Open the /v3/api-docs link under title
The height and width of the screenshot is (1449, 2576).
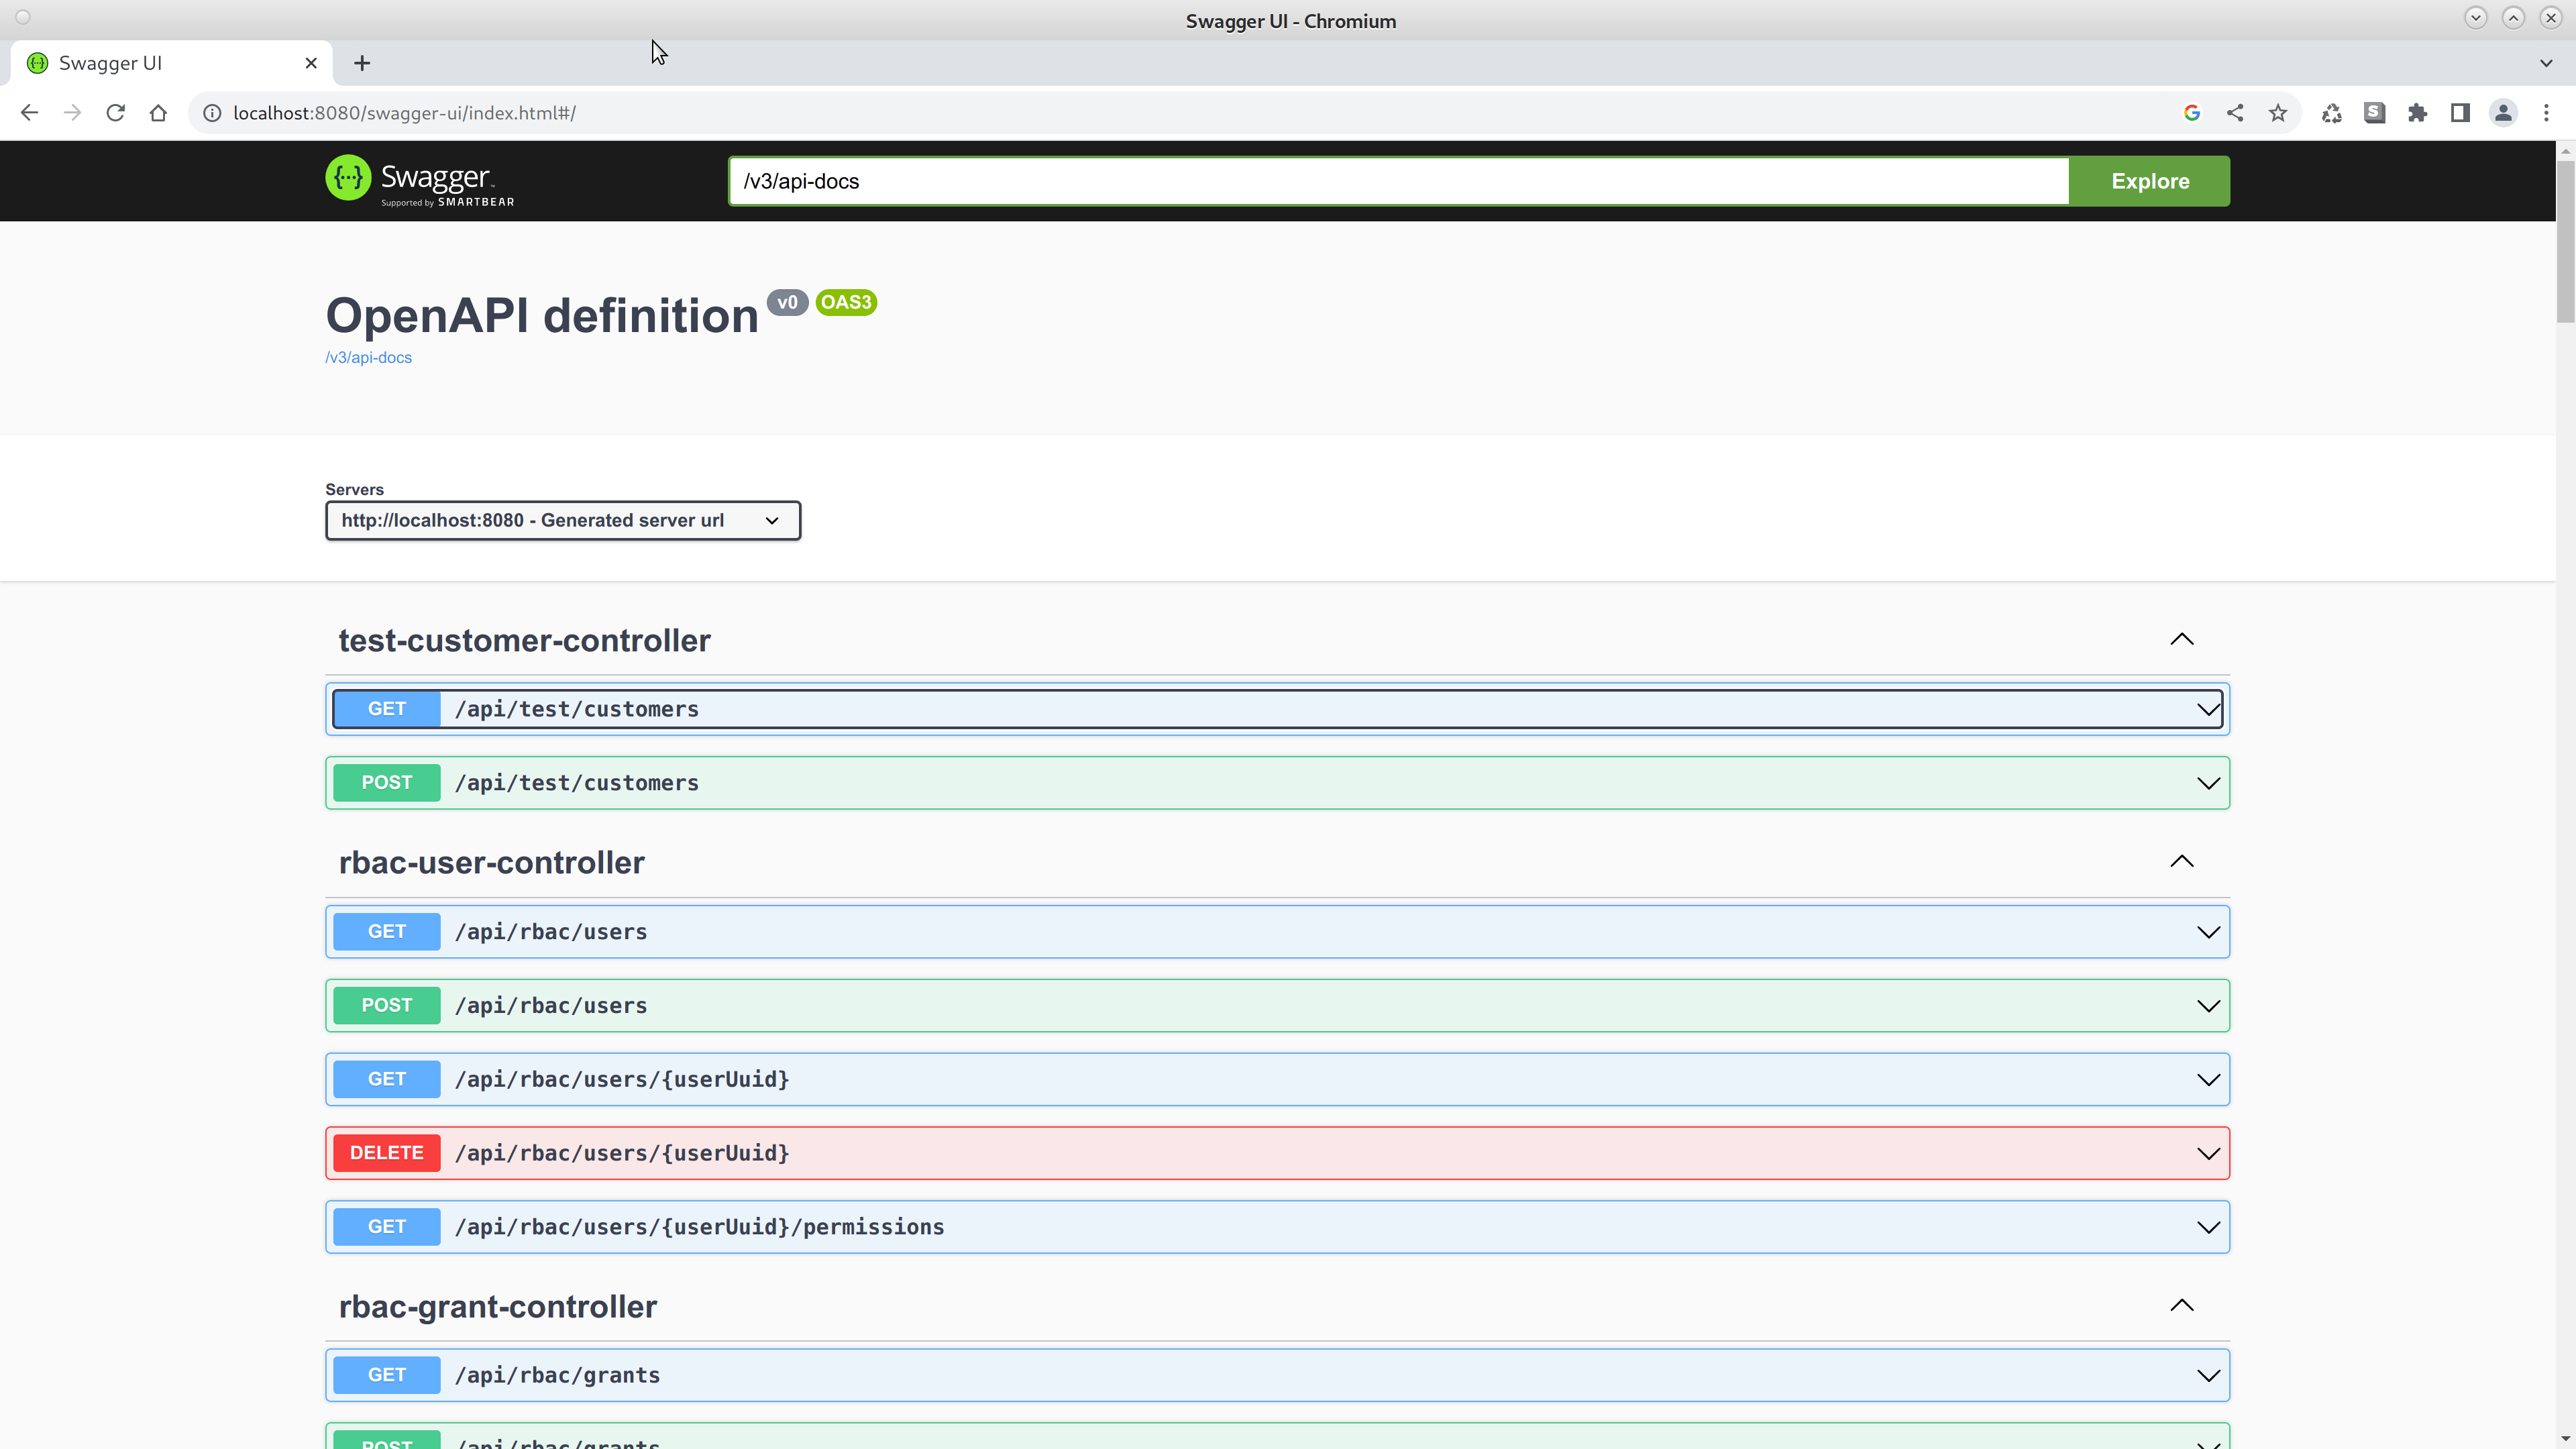368,357
